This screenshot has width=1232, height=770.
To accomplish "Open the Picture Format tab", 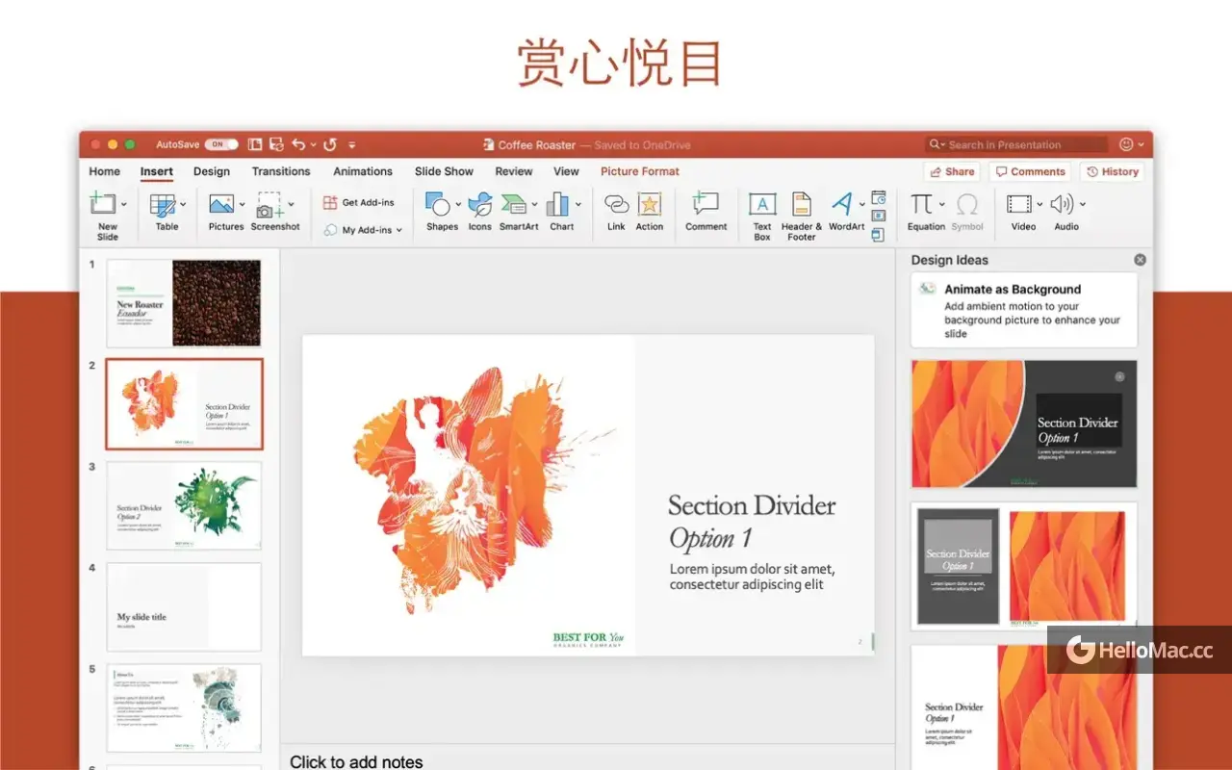I will point(640,171).
